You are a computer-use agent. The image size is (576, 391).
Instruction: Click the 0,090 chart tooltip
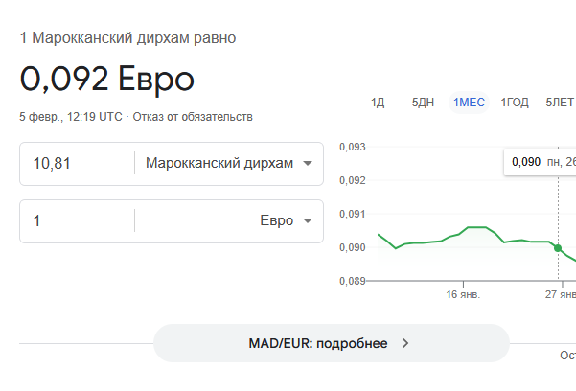click(540, 161)
